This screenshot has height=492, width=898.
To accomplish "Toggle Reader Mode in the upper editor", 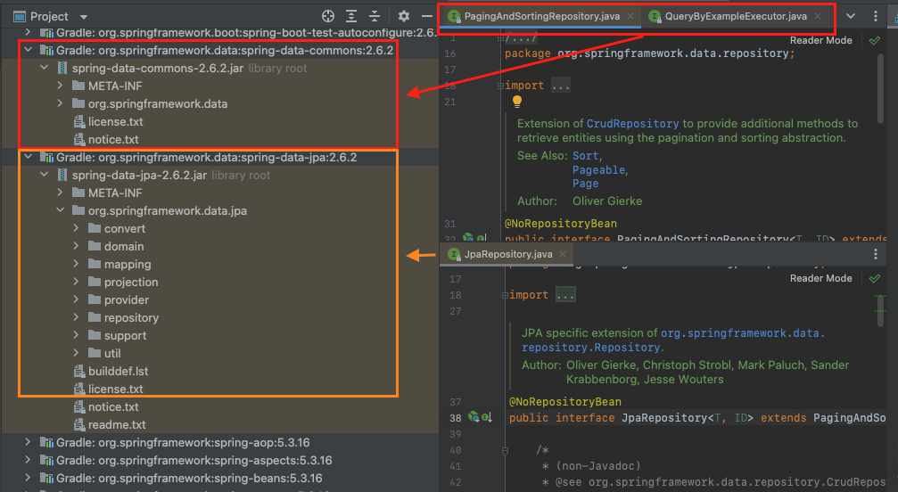I will [x=821, y=41].
